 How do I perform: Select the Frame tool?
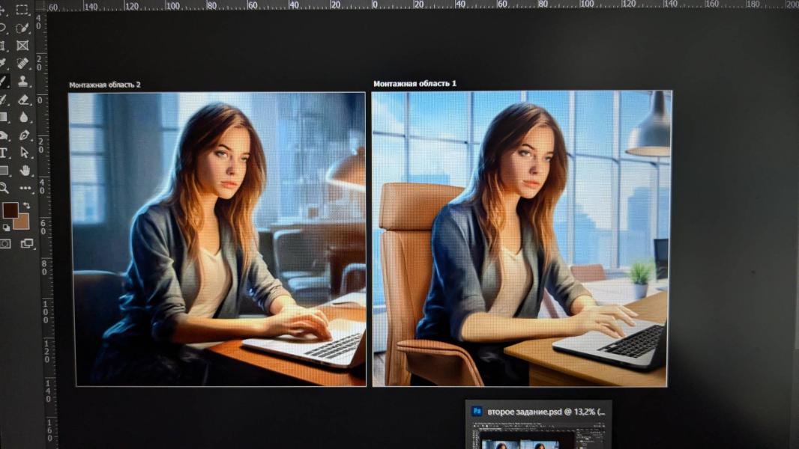[22, 46]
